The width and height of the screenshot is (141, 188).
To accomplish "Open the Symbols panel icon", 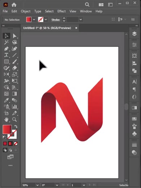I will pyautogui.click(x=134, y=134).
